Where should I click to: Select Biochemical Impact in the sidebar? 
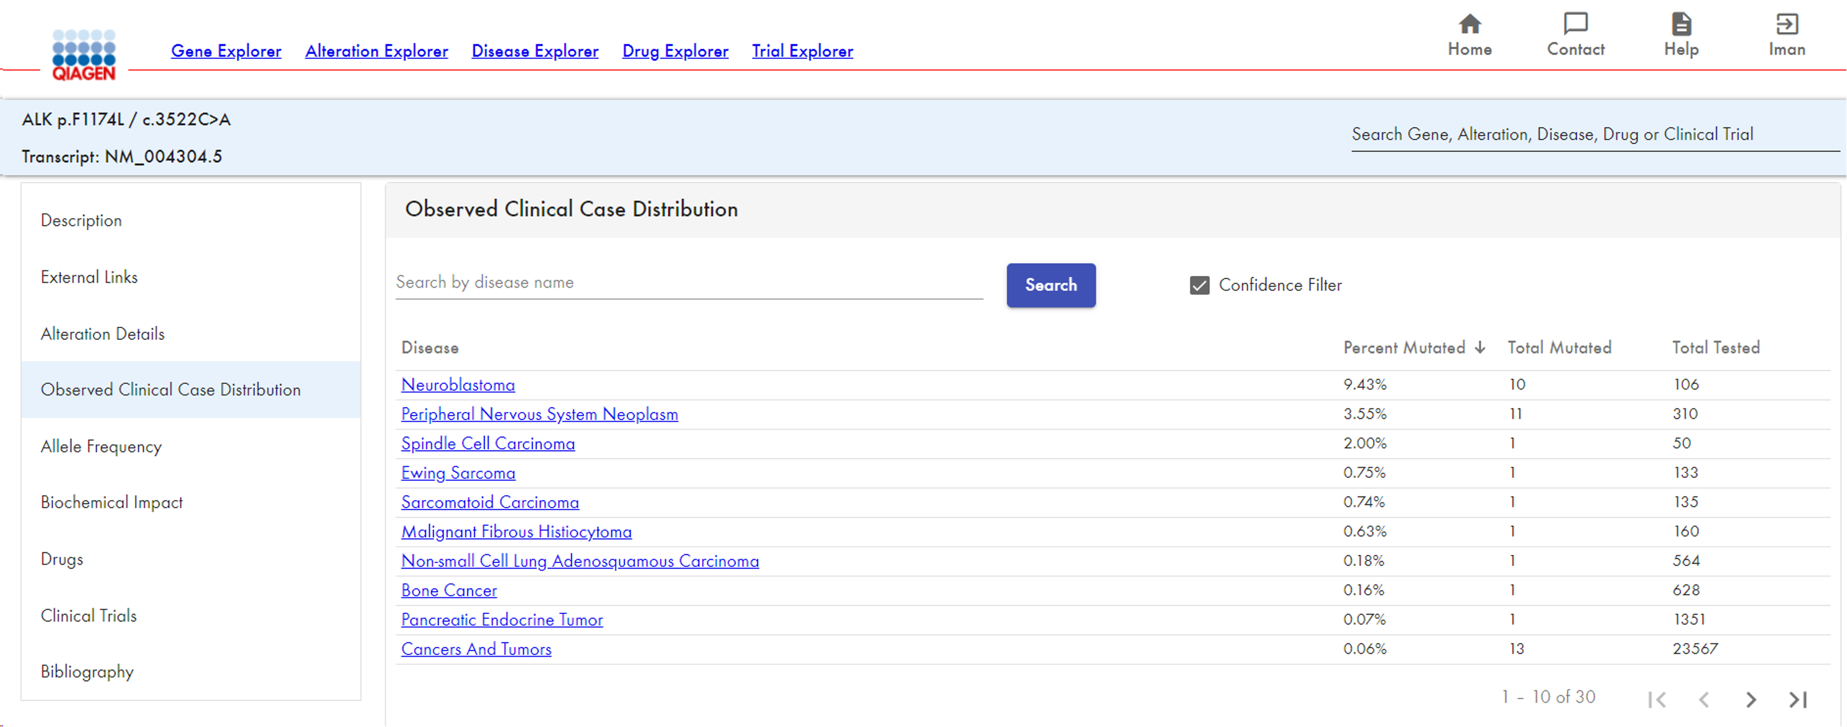pyautogui.click(x=191, y=503)
